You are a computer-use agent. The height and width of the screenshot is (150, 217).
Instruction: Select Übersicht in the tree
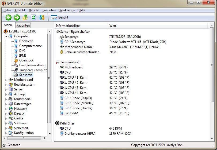tap(26, 41)
